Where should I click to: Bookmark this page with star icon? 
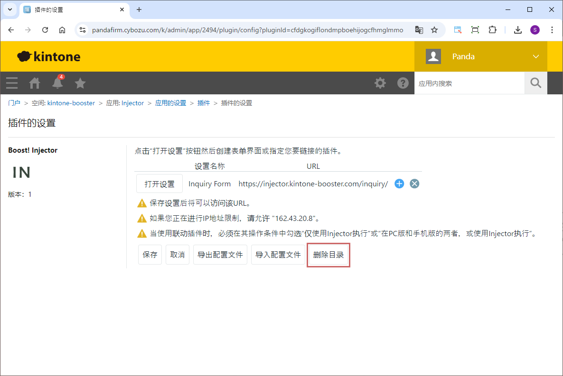(434, 30)
